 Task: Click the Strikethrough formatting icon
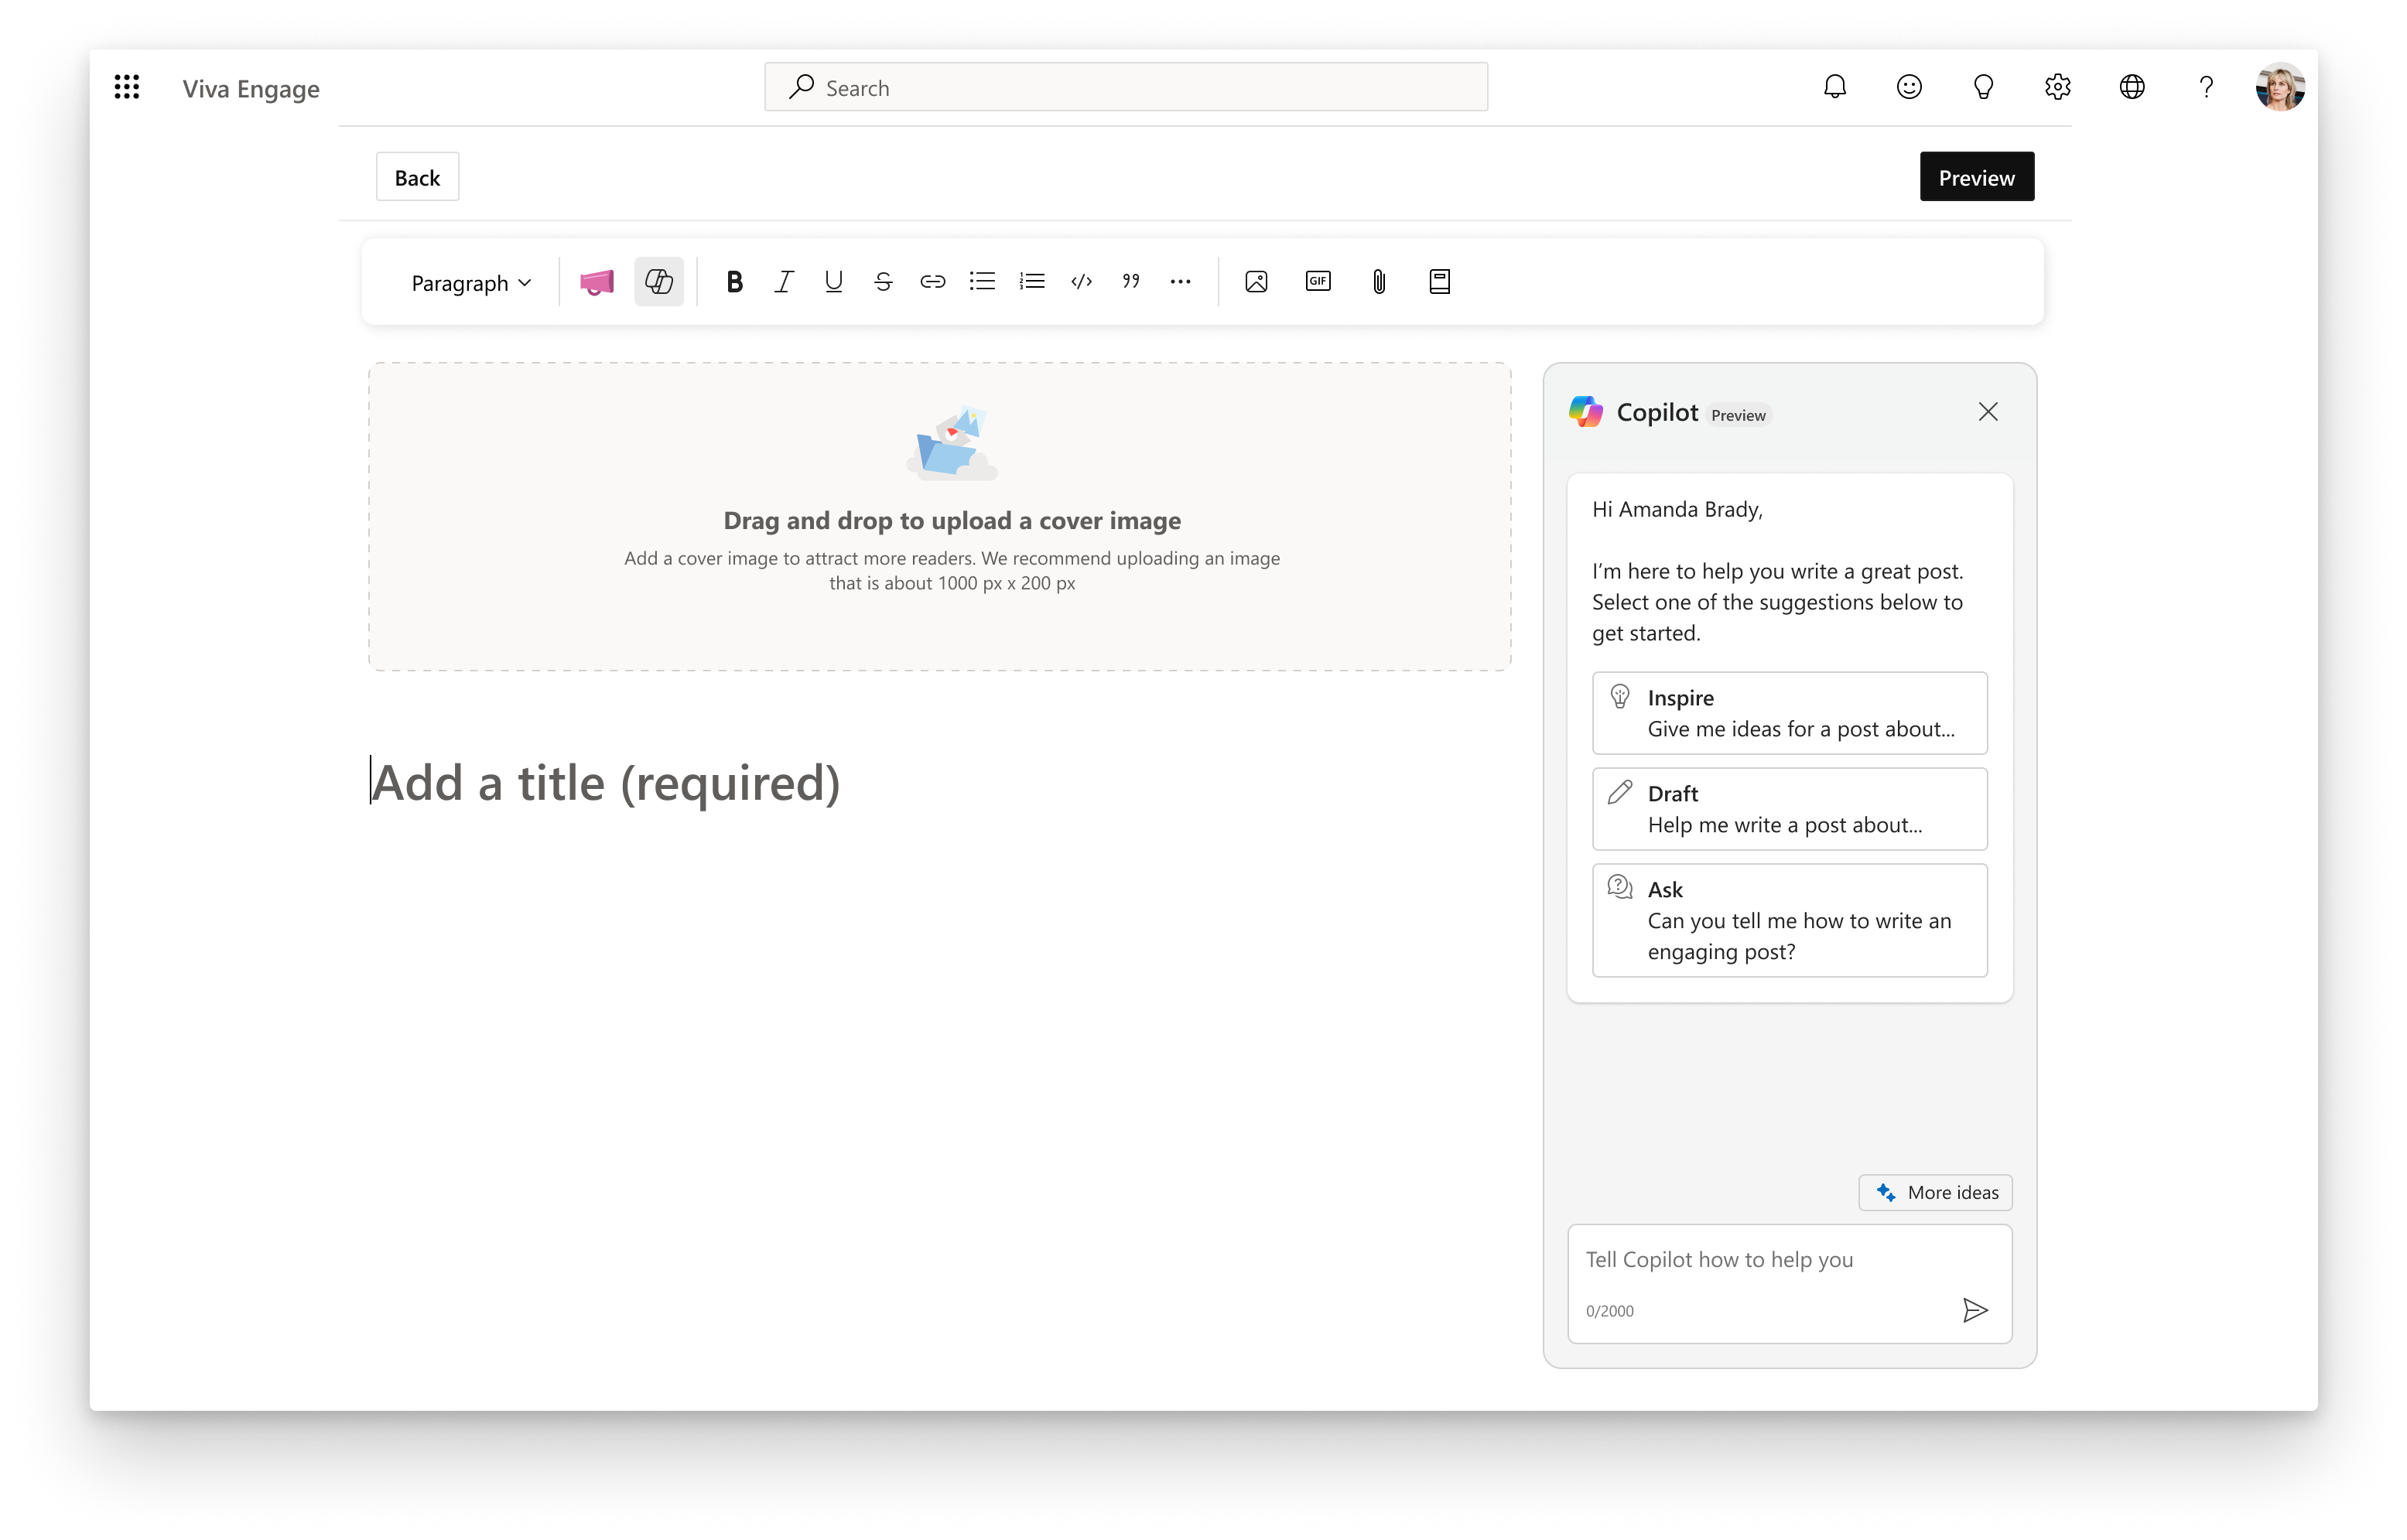(883, 281)
